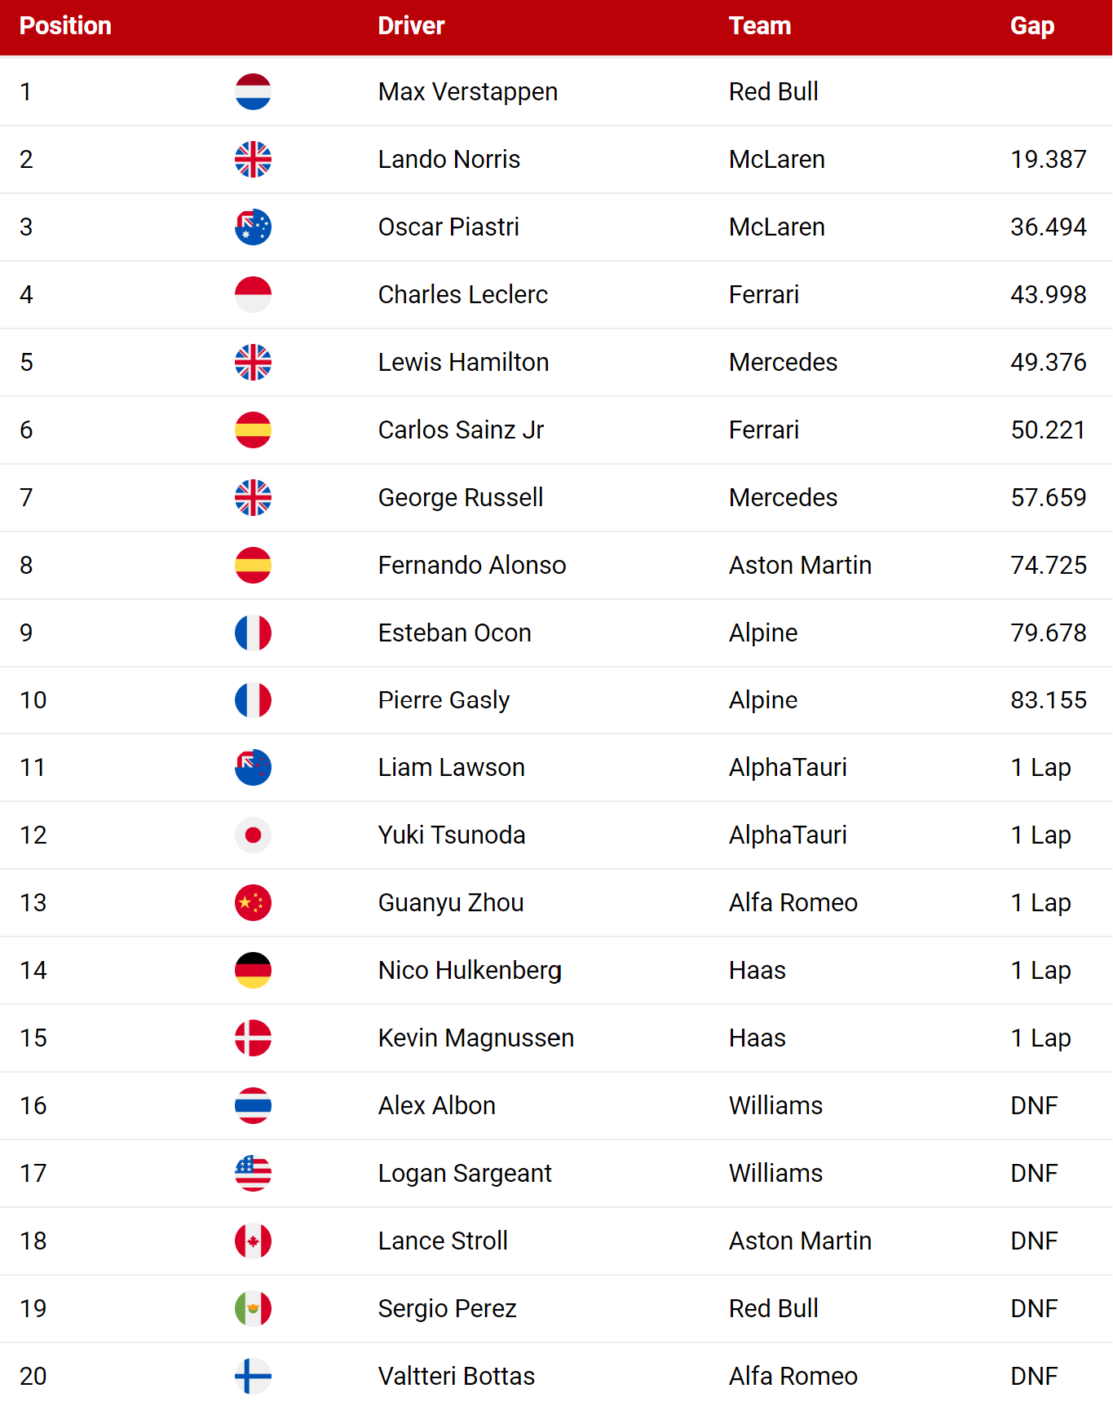Click the Thai flag beside Alex Albon
The width and height of the screenshot is (1113, 1406).
pyautogui.click(x=253, y=1105)
